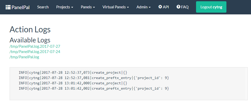Expand the Panels dropdown menu

click(x=88, y=7)
